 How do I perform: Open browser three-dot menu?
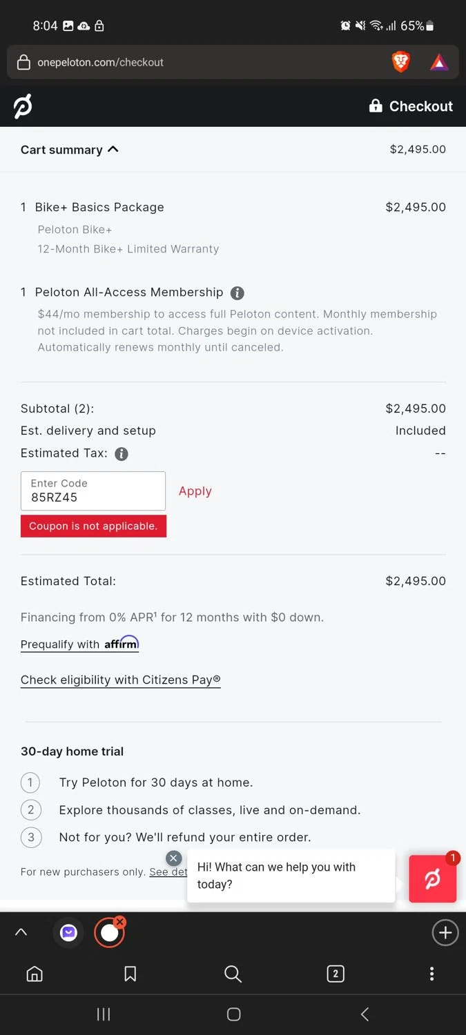click(x=431, y=974)
